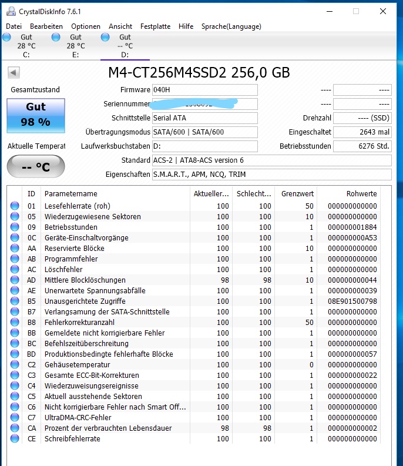Click the Aktueller column header
This screenshot has height=466, width=403.
coord(211,194)
